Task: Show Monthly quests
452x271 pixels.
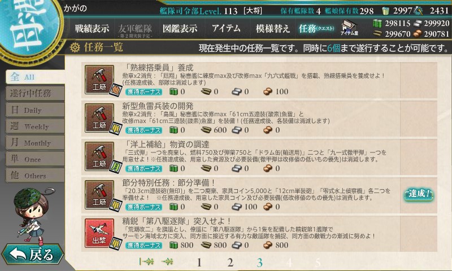Action: (35, 142)
